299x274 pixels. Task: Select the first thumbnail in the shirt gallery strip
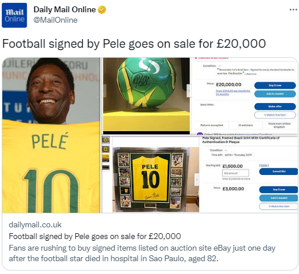coord(105,140)
